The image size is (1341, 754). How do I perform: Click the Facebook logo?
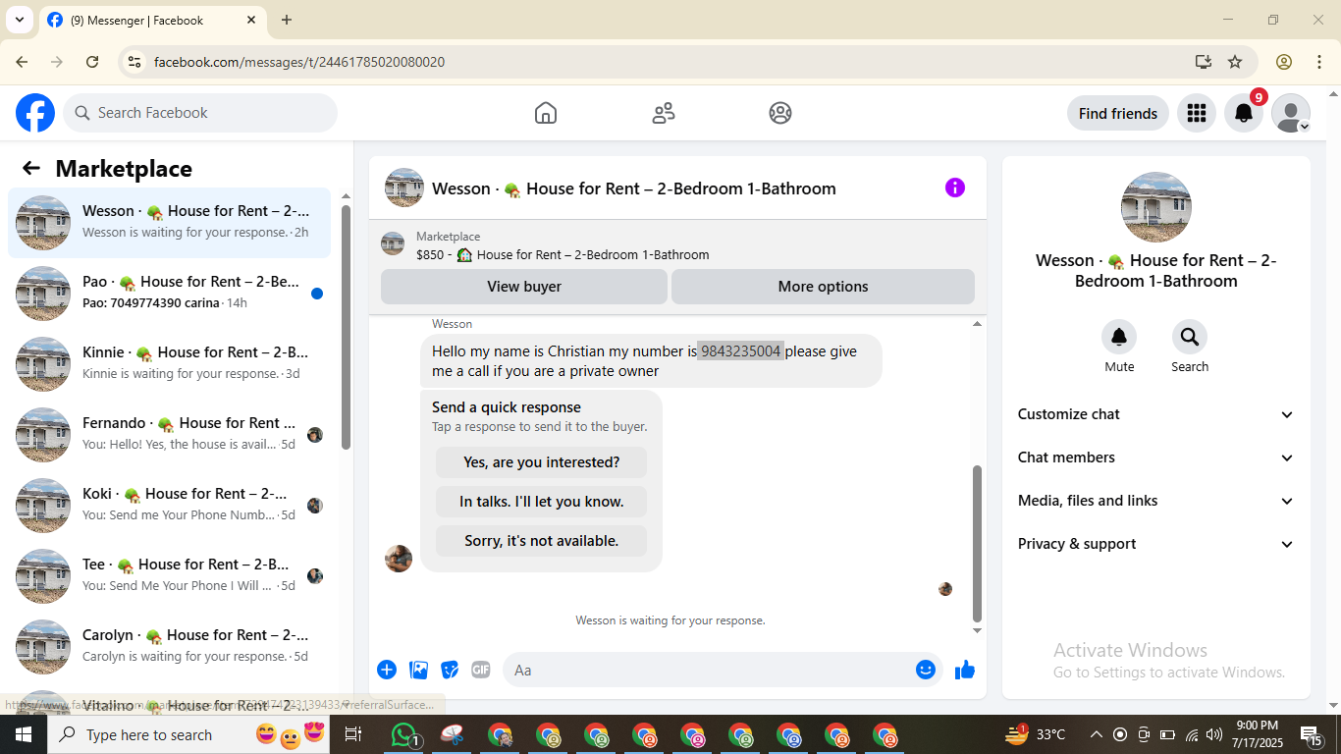[x=35, y=113]
